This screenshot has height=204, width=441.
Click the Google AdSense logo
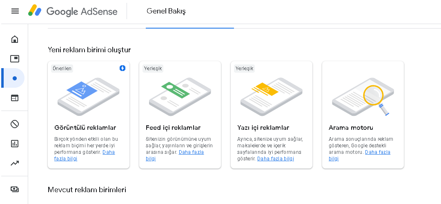(x=73, y=11)
